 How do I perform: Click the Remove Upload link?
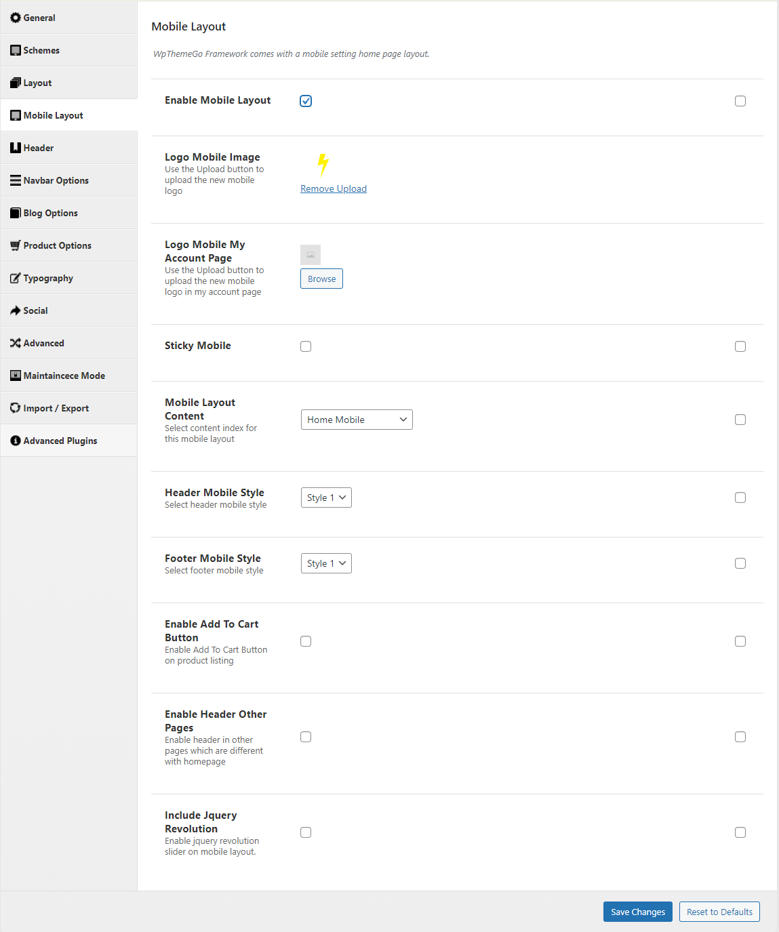(x=334, y=188)
